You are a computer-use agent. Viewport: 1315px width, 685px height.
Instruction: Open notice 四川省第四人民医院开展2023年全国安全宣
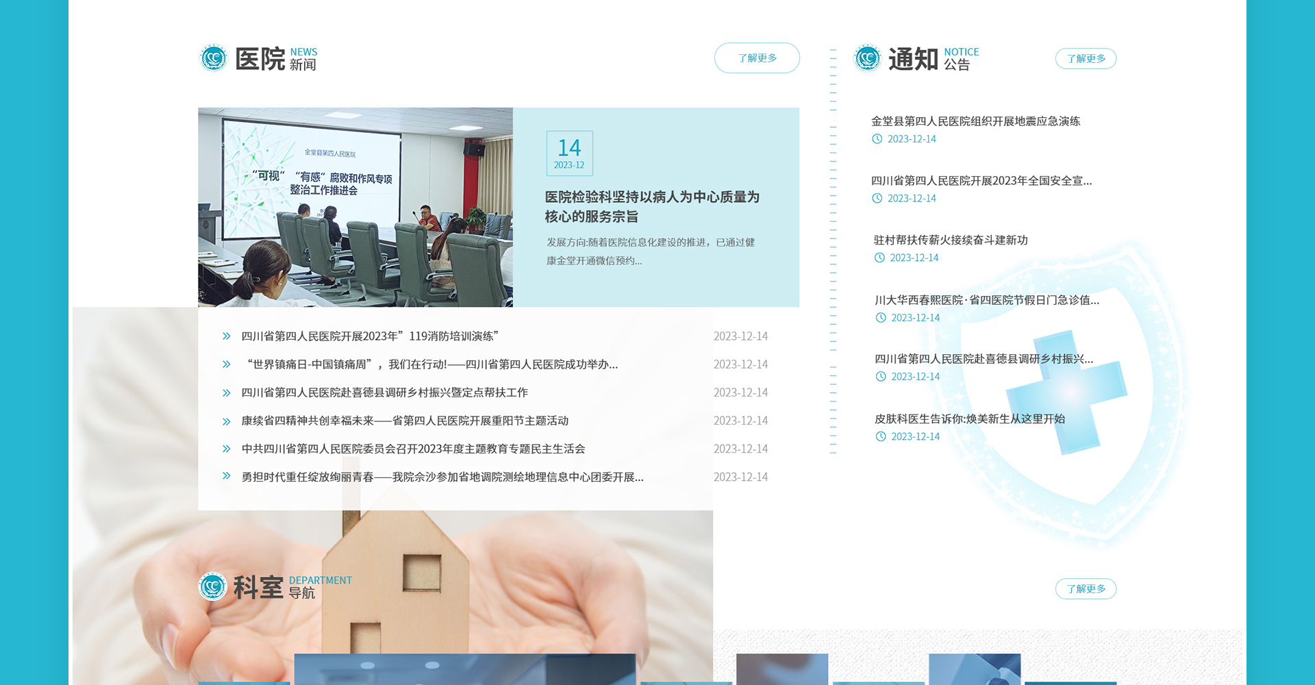click(981, 181)
